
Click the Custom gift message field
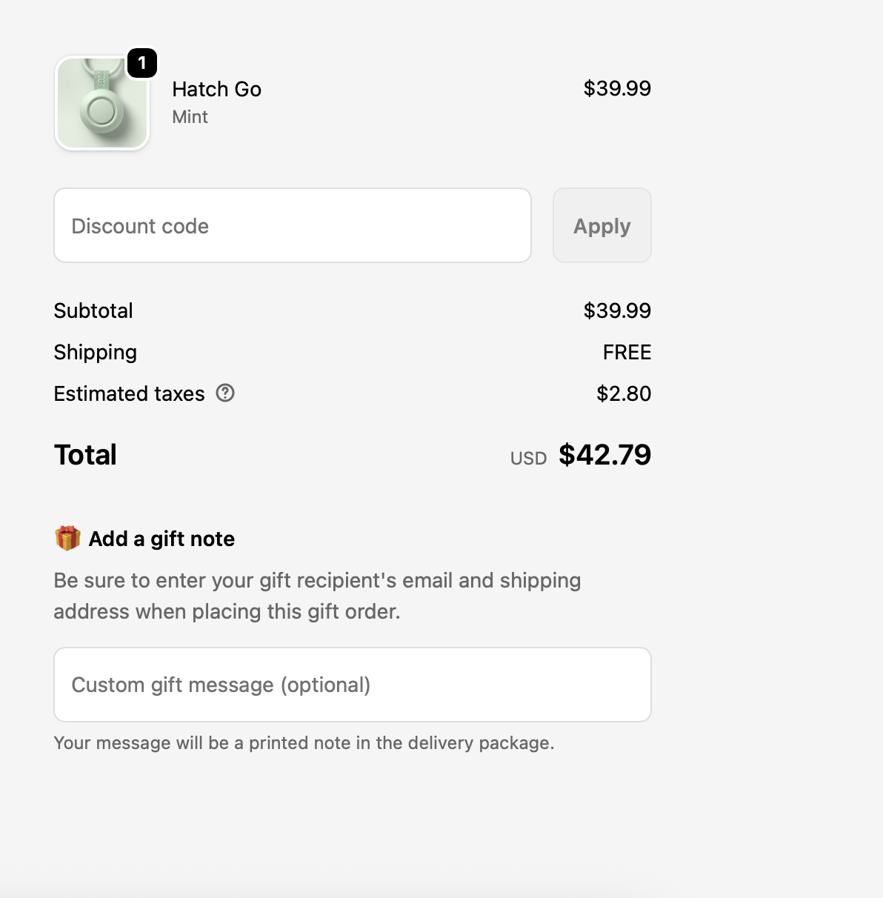[x=353, y=685]
